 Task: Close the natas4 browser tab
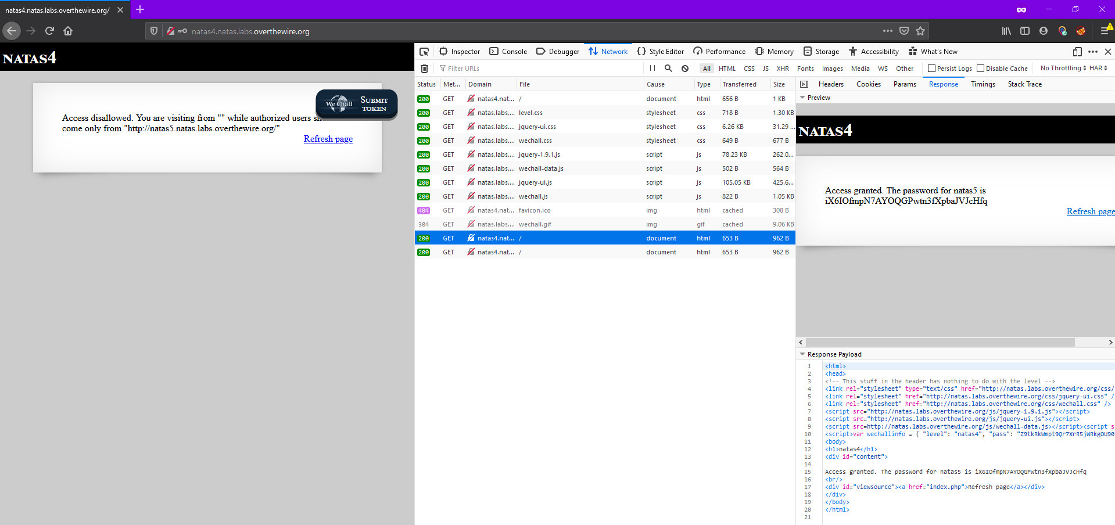pos(120,10)
